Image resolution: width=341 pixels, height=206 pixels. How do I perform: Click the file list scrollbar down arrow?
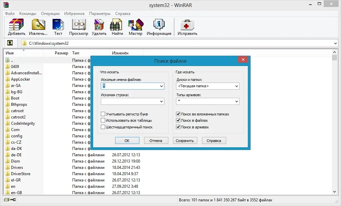[334, 192]
